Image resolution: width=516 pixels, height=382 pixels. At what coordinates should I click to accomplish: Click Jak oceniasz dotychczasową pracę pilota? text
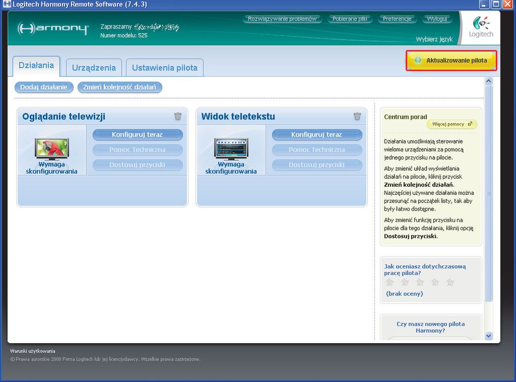pos(425,269)
